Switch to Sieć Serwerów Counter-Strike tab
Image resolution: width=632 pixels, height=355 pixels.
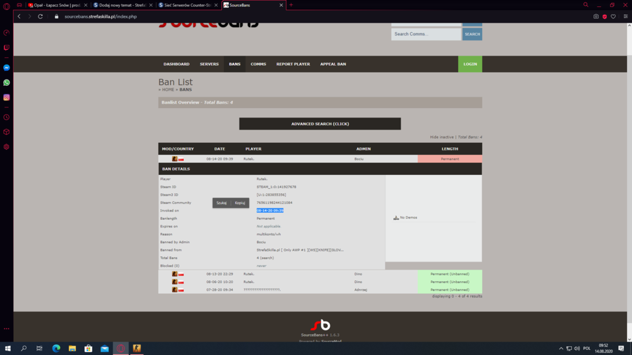tap(188, 5)
